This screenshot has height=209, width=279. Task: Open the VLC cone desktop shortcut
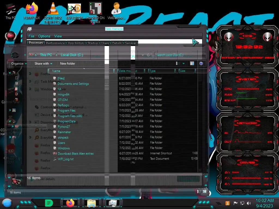tap(53, 13)
